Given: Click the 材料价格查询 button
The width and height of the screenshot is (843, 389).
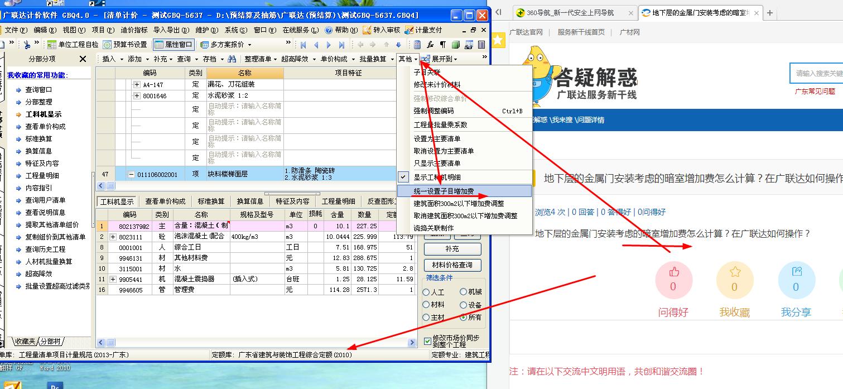Looking at the screenshot, I should (452, 265).
